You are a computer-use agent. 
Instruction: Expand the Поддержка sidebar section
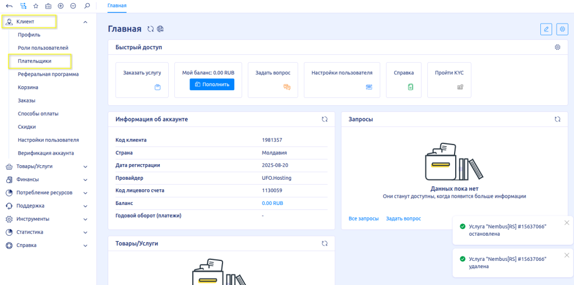click(85, 206)
